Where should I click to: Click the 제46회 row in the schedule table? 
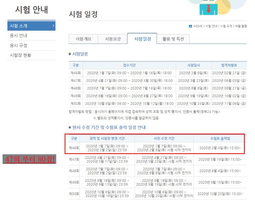coord(158,73)
